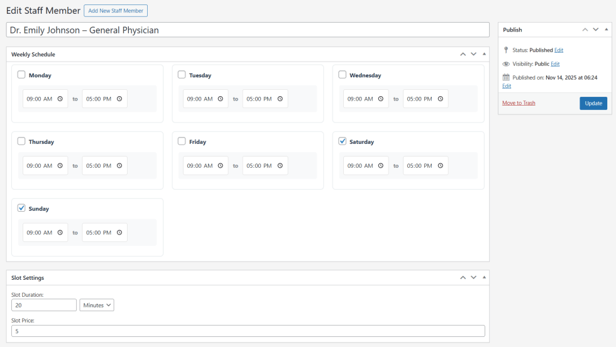Turn on the Friday checkbox
This screenshot has height=347, width=616.
tap(182, 141)
